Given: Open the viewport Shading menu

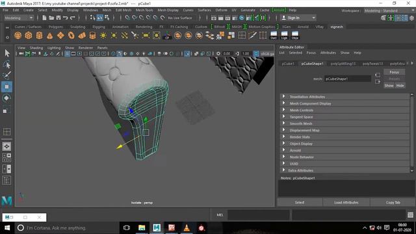Looking at the screenshot, I should pos(36,47).
